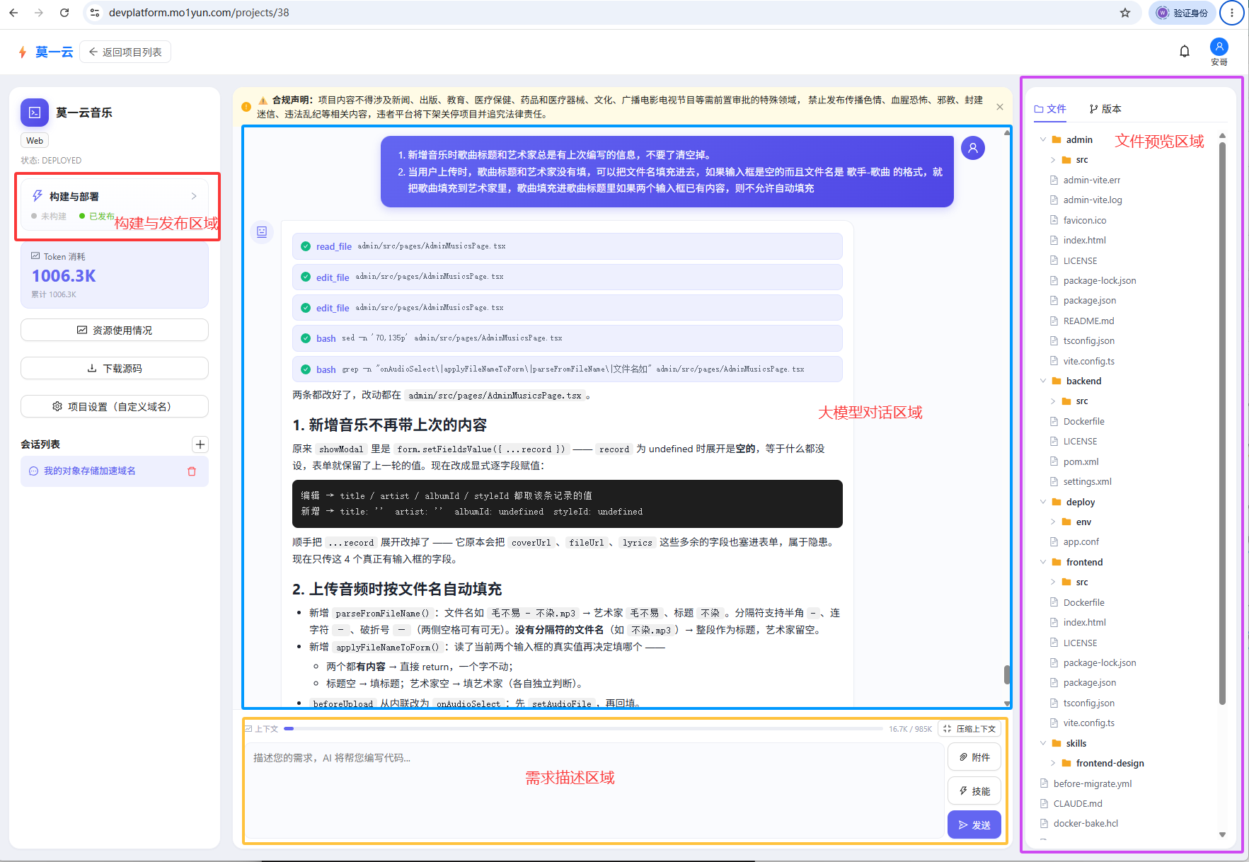Viewport: 1249px width, 862px height.
Task: Switch to the 文件 tab
Action: (1050, 109)
